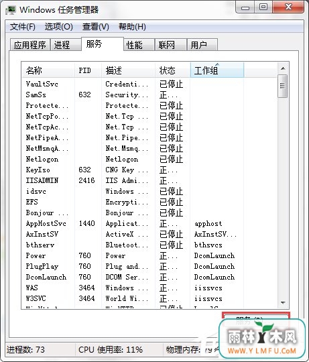Sort by the PID column header

[88, 70]
